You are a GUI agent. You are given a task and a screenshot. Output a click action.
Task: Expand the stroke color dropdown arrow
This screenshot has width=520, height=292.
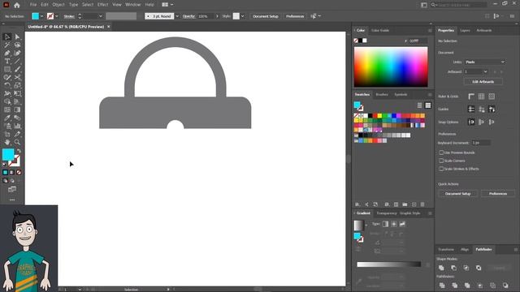57,16
